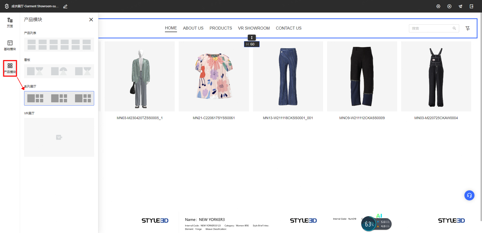Image resolution: width=482 pixels, height=233 pixels.
Task: Choose the 产品列表 product list layout
Action: 59,45
